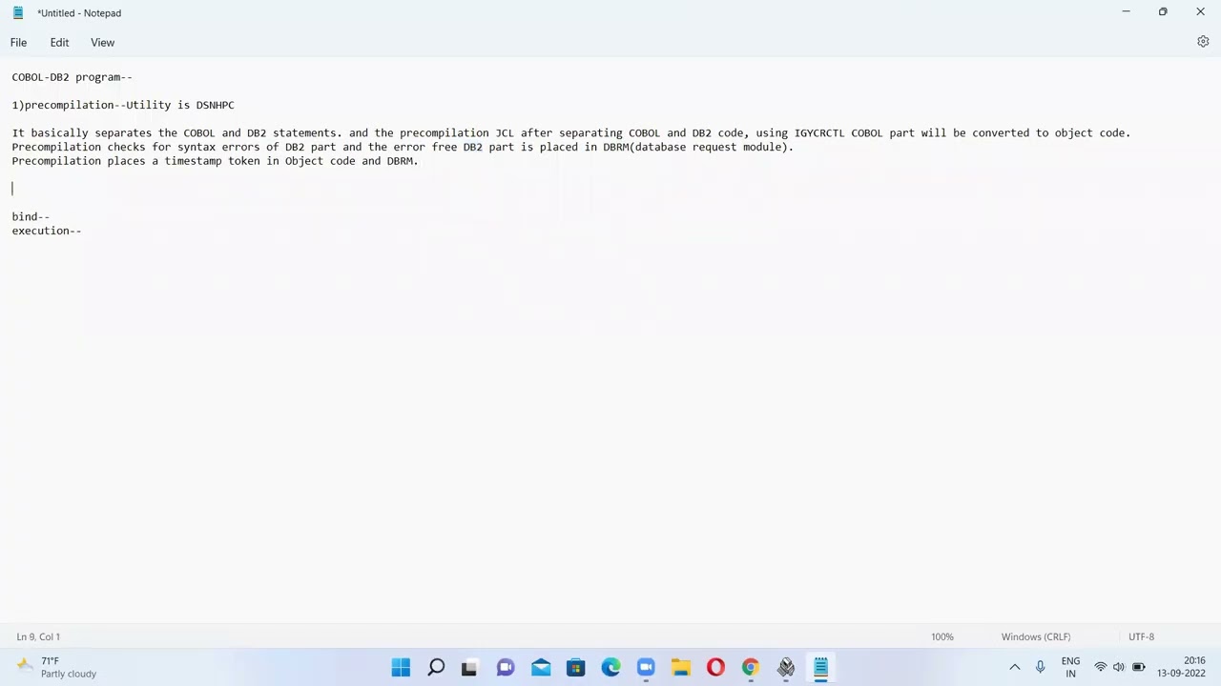This screenshot has height=686, width=1221.
Task: Click the 100% zoom status entry
Action: pos(942,636)
